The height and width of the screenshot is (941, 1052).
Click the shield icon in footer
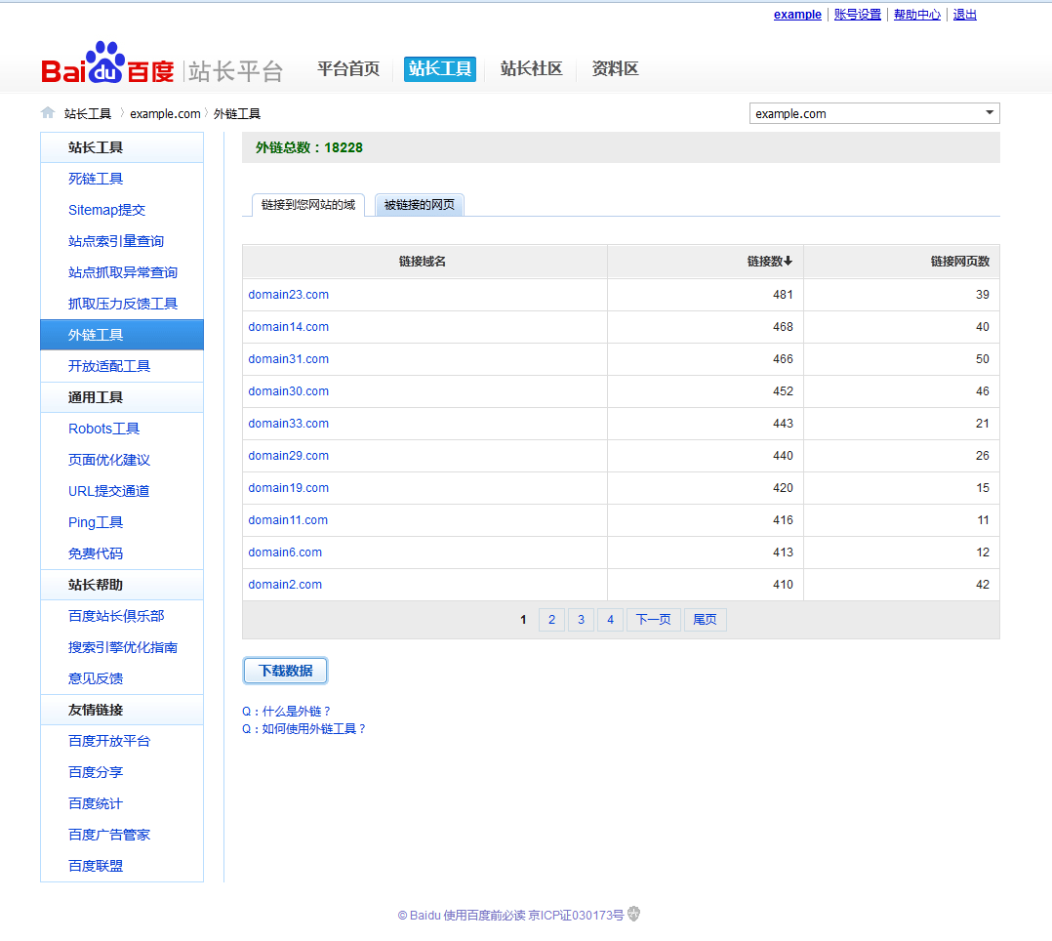click(633, 915)
